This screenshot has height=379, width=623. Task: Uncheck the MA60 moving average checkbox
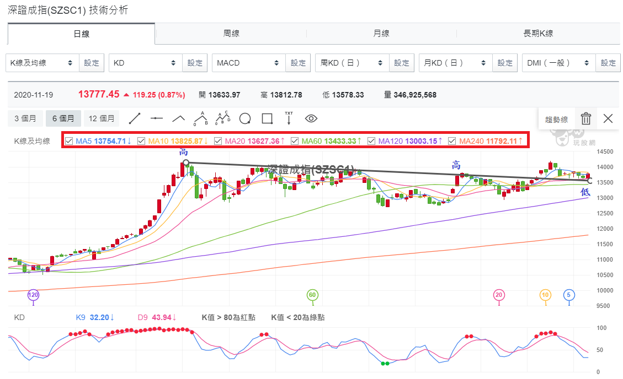tap(295, 141)
